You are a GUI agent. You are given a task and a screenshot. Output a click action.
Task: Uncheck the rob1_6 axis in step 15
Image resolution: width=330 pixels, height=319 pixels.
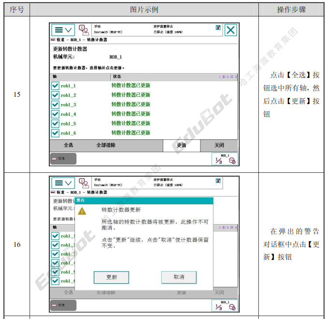click(x=55, y=133)
